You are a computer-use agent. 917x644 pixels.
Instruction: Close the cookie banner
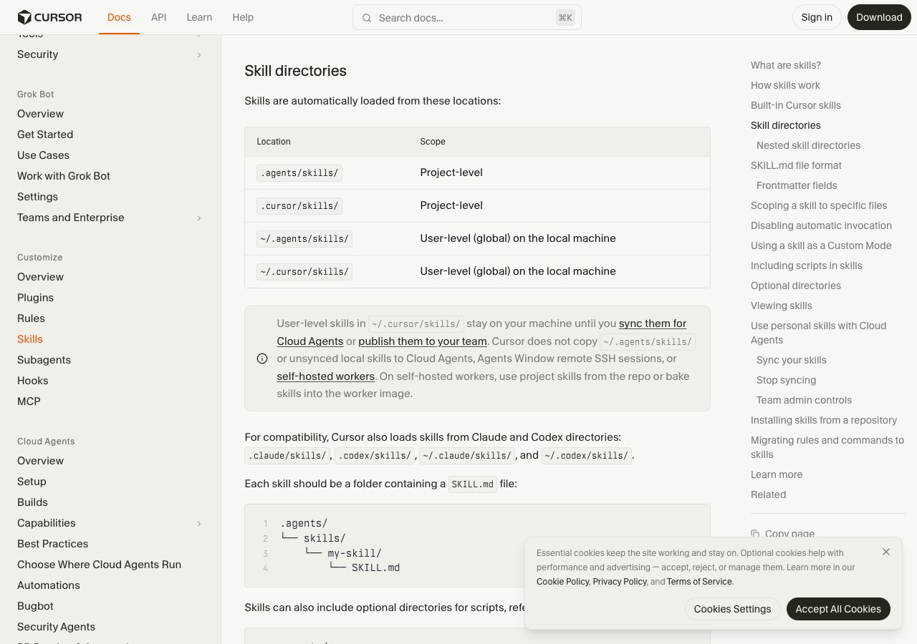886,552
